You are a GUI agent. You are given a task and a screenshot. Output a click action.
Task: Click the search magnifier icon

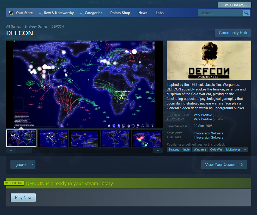click(246, 13)
